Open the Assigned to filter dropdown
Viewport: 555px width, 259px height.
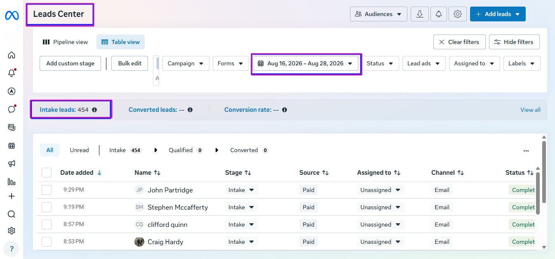coord(474,63)
